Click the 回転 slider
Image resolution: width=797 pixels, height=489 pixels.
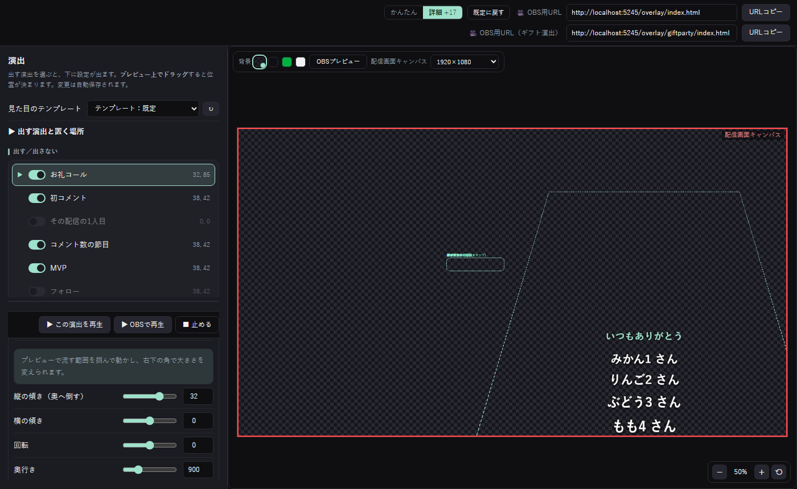[x=150, y=445]
